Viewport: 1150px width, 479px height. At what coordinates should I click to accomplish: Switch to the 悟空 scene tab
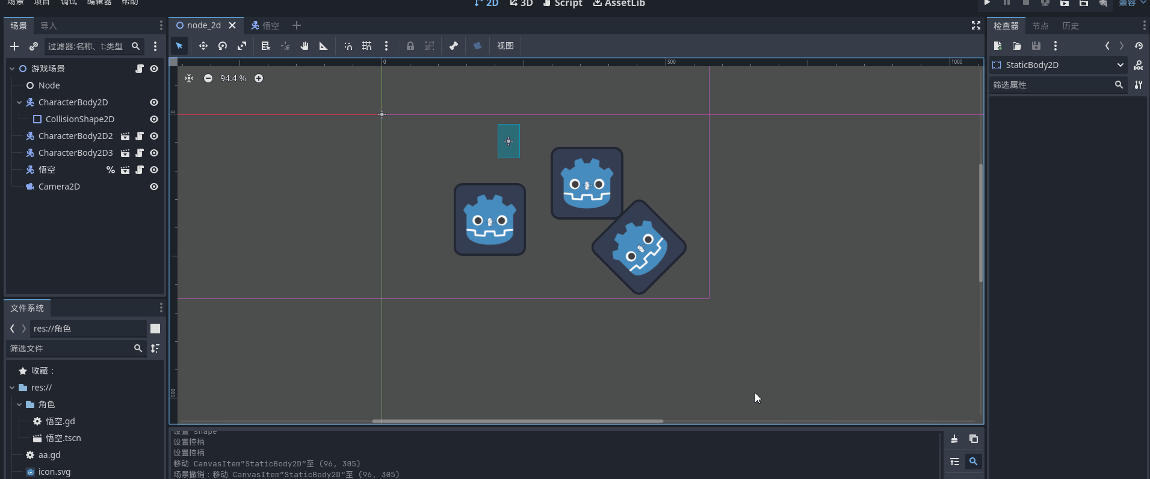coord(265,25)
